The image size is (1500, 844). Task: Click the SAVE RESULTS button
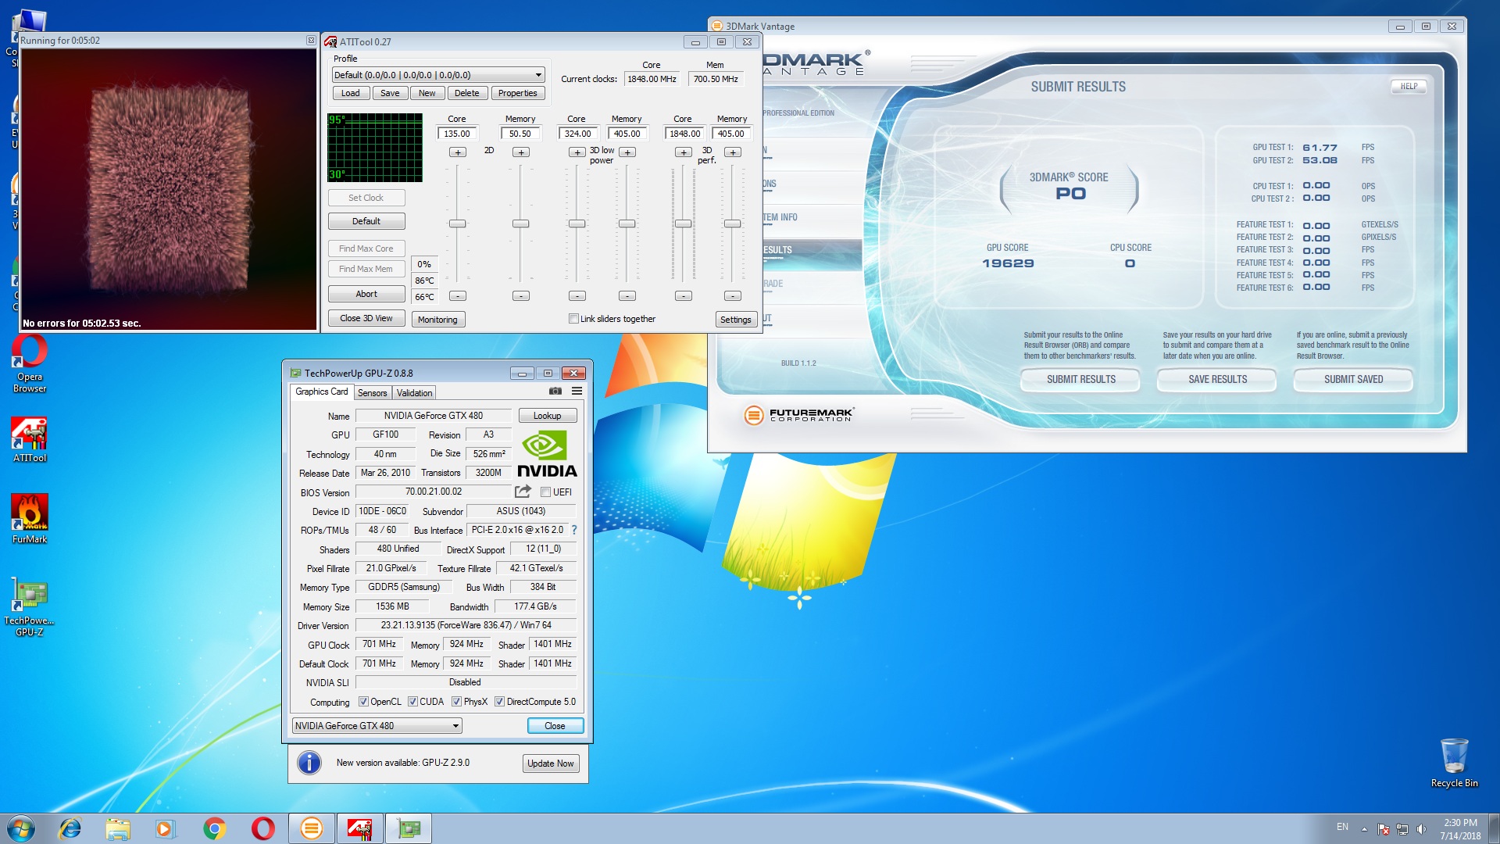(x=1217, y=380)
